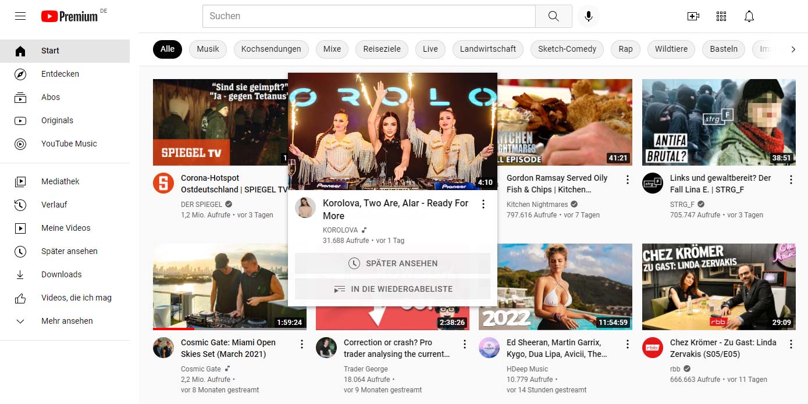
Task: Select the Sketch-Comedy filter chip
Action: (x=567, y=49)
